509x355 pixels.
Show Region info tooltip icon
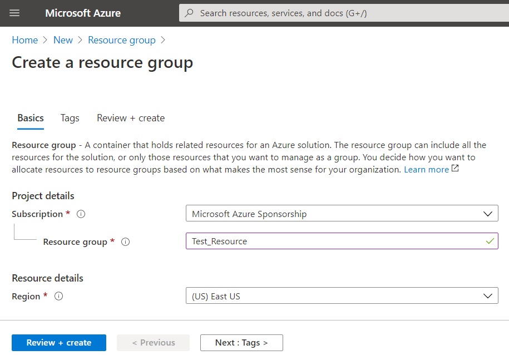pyautogui.click(x=59, y=296)
